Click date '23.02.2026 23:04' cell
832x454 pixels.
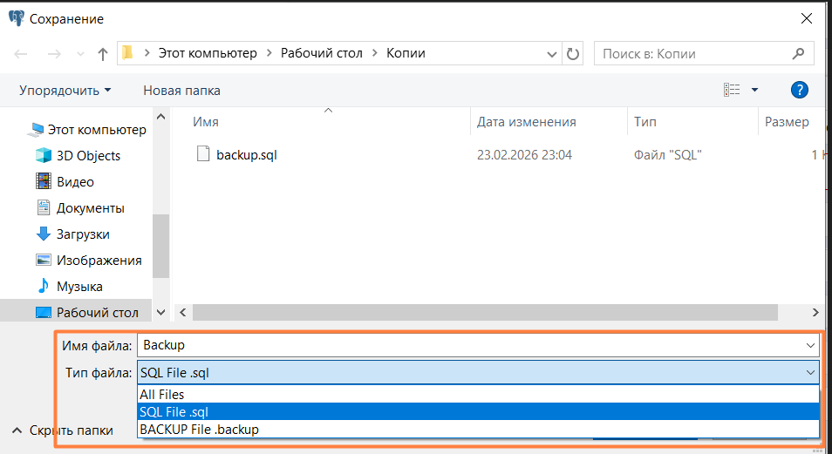524,155
